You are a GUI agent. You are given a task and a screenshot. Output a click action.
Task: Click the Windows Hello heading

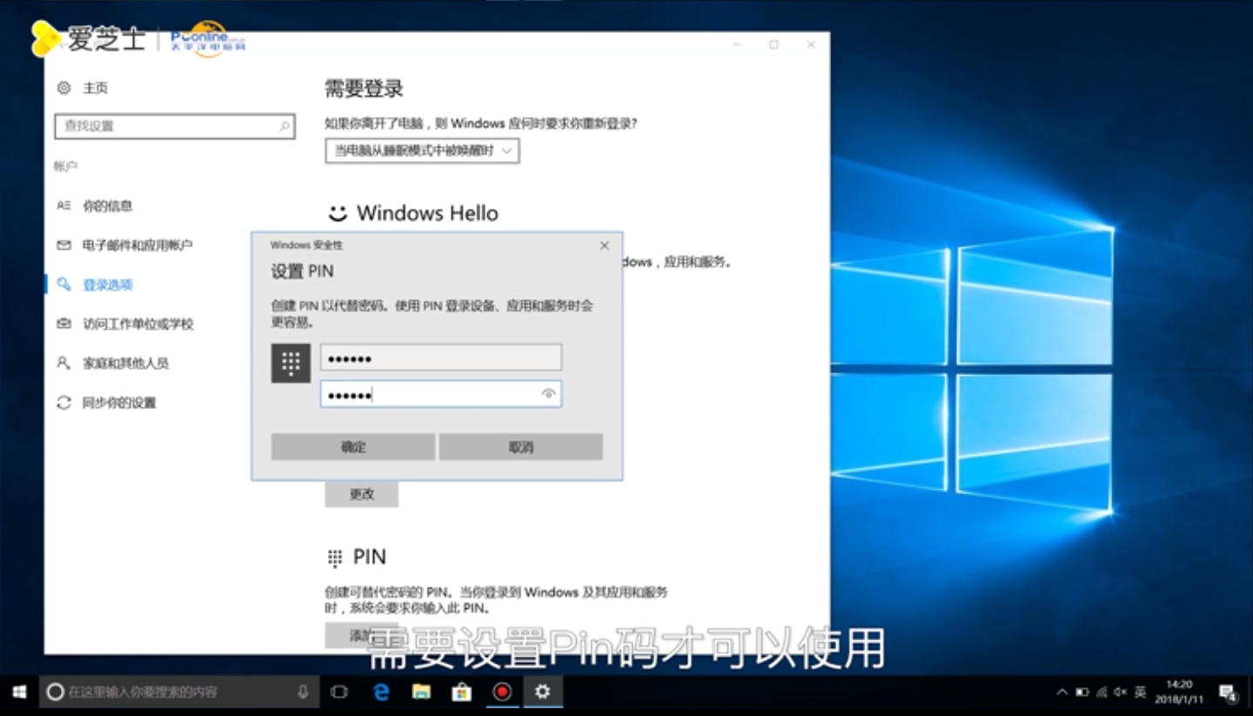pos(426,213)
